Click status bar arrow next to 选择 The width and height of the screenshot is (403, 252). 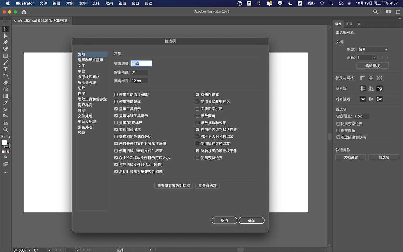[x=151, y=250]
